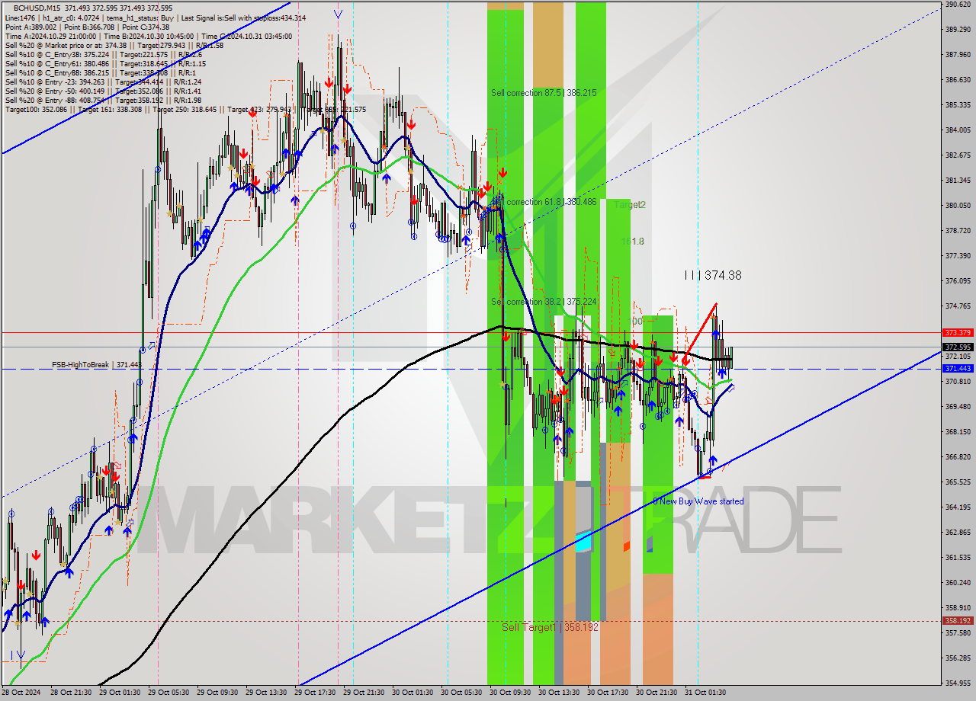This screenshot has height=701, width=976.
Task: Click the 28 Oct 21:30 time label
Action: 71,693
